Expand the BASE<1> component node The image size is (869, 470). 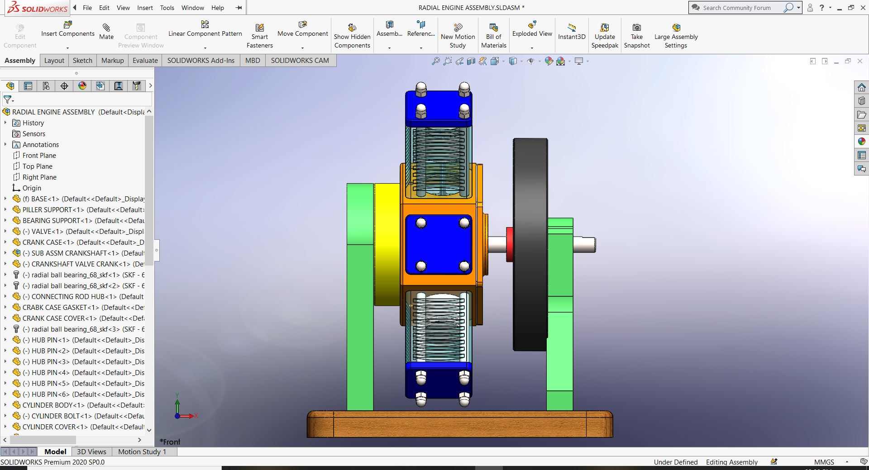coord(5,199)
